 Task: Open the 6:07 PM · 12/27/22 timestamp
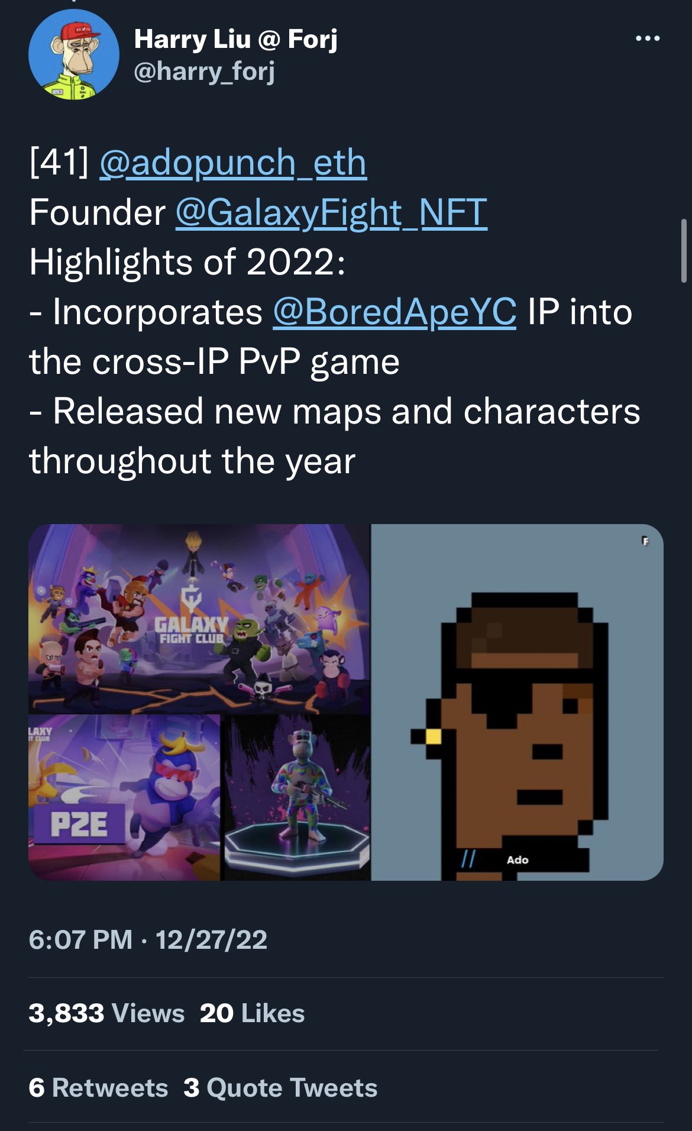pos(148,939)
